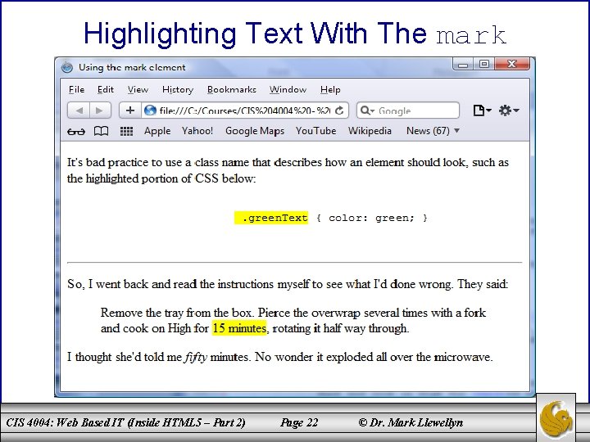Show Top Sites grid icon

(x=126, y=131)
